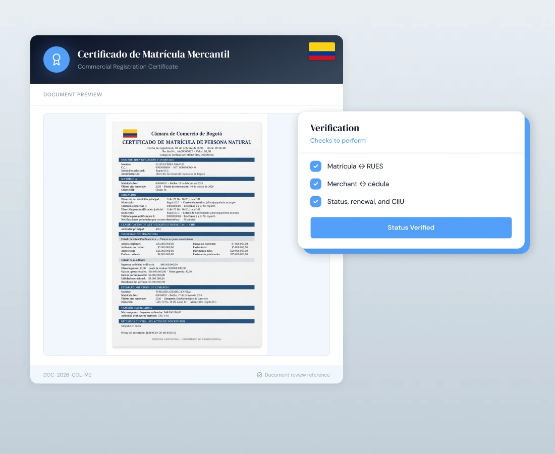Open the certificate document preview thumbnail
Viewport: 555px width, 454px height.
187,234
